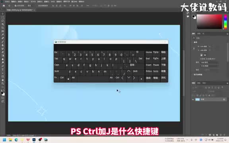Hide the Background layer with eye icon
Screen dimensions: 229x143
coord(193,100)
